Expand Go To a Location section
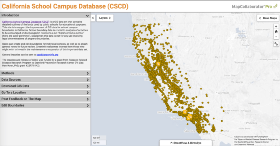Image resolution: width=280 pixels, height=146 pixels. tap(45, 93)
